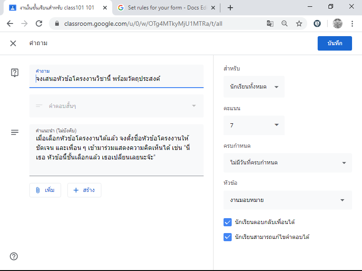This screenshot has width=362, height=271.
Task: Open the help question mark icon
Action: pyautogui.click(x=14, y=256)
